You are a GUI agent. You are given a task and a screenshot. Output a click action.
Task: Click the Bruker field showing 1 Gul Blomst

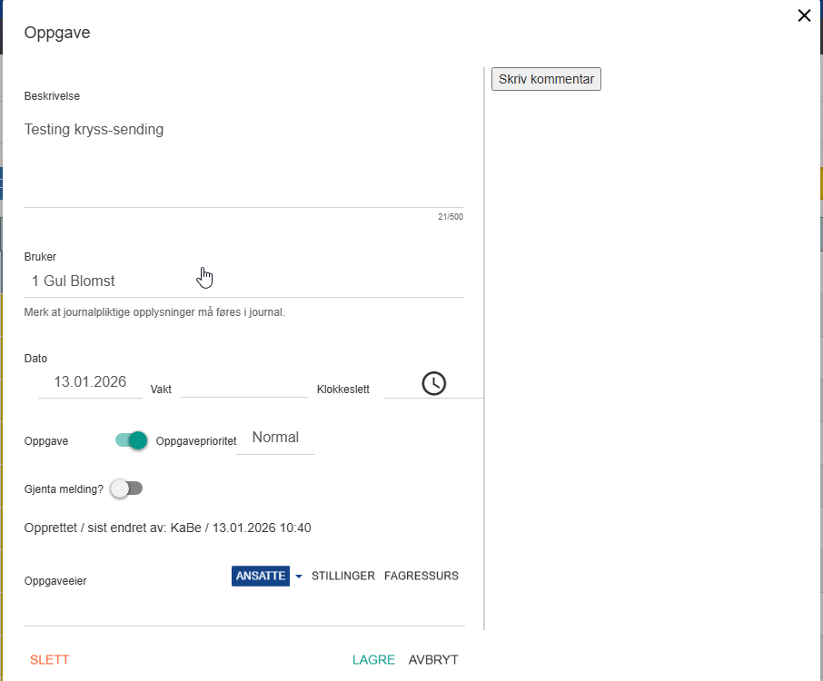243,281
